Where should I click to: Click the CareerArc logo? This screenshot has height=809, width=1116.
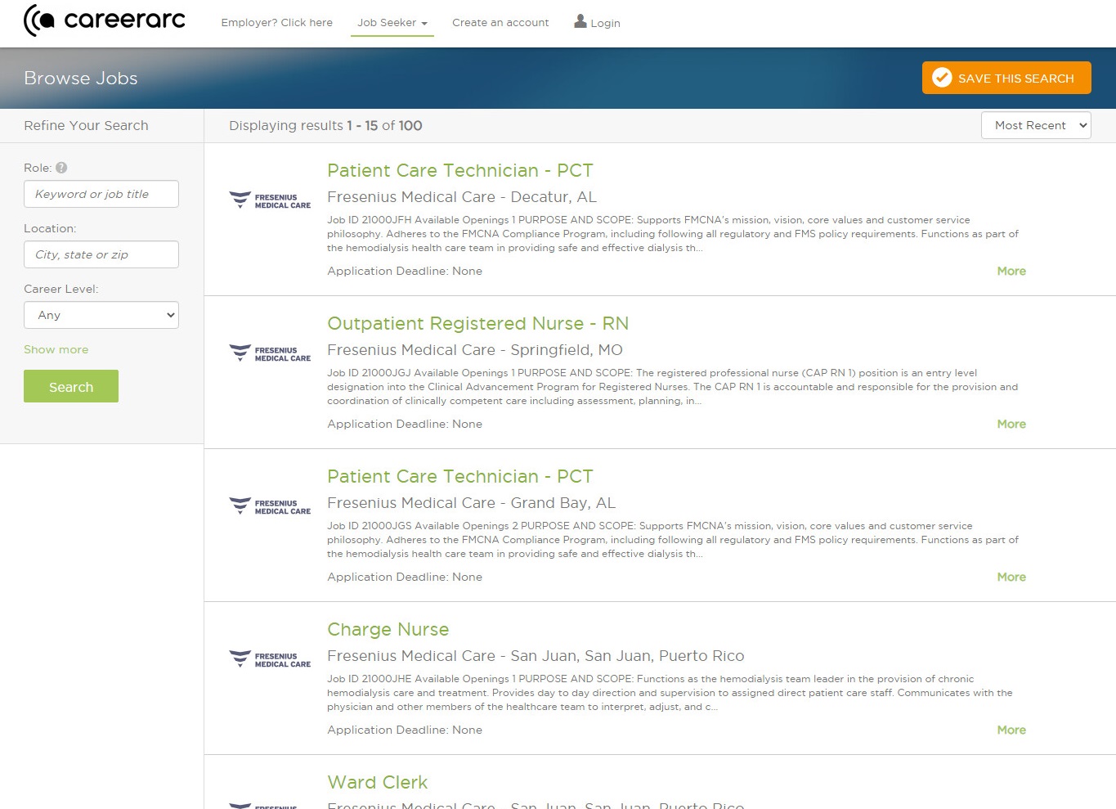tap(105, 20)
